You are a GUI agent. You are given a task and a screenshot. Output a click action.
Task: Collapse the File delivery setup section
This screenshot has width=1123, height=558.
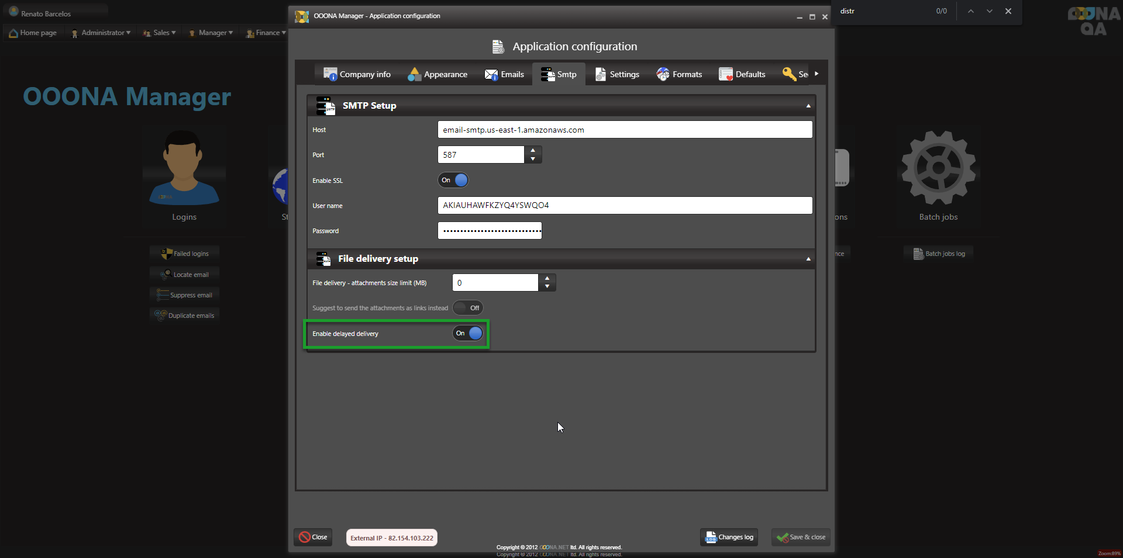pyautogui.click(x=808, y=259)
